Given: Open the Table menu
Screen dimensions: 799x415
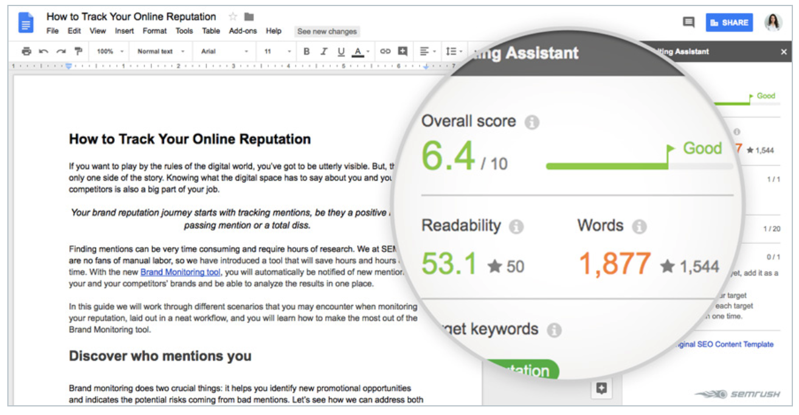Looking at the screenshot, I should (x=211, y=31).
